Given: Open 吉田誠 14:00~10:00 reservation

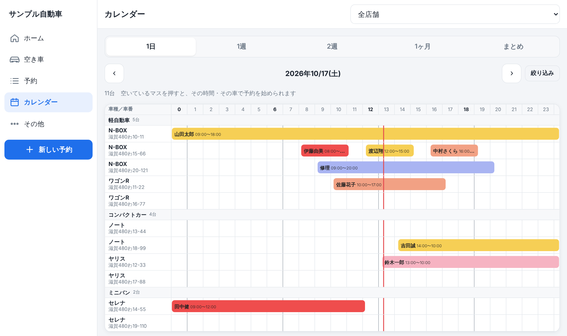Looking at the screenshot, I should pos(478,246).
